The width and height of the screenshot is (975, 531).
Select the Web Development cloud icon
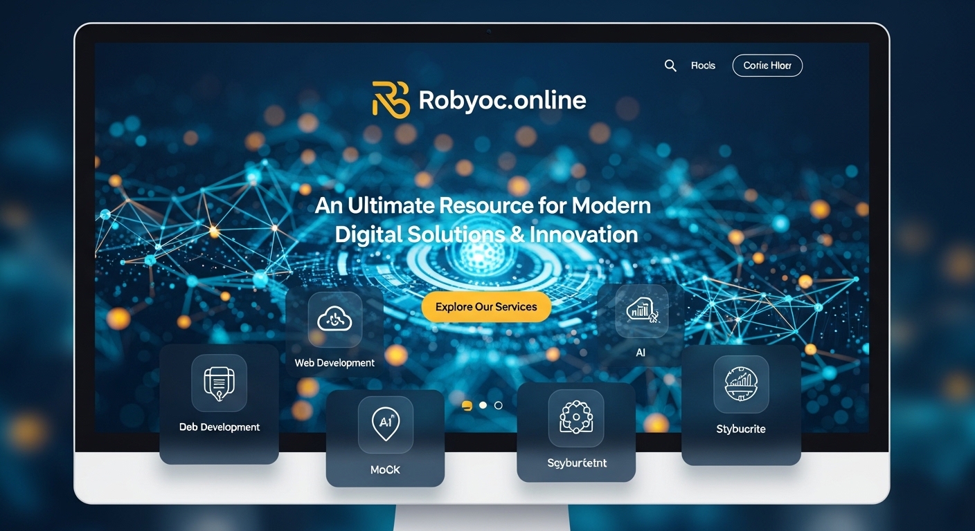click(334, 319)
